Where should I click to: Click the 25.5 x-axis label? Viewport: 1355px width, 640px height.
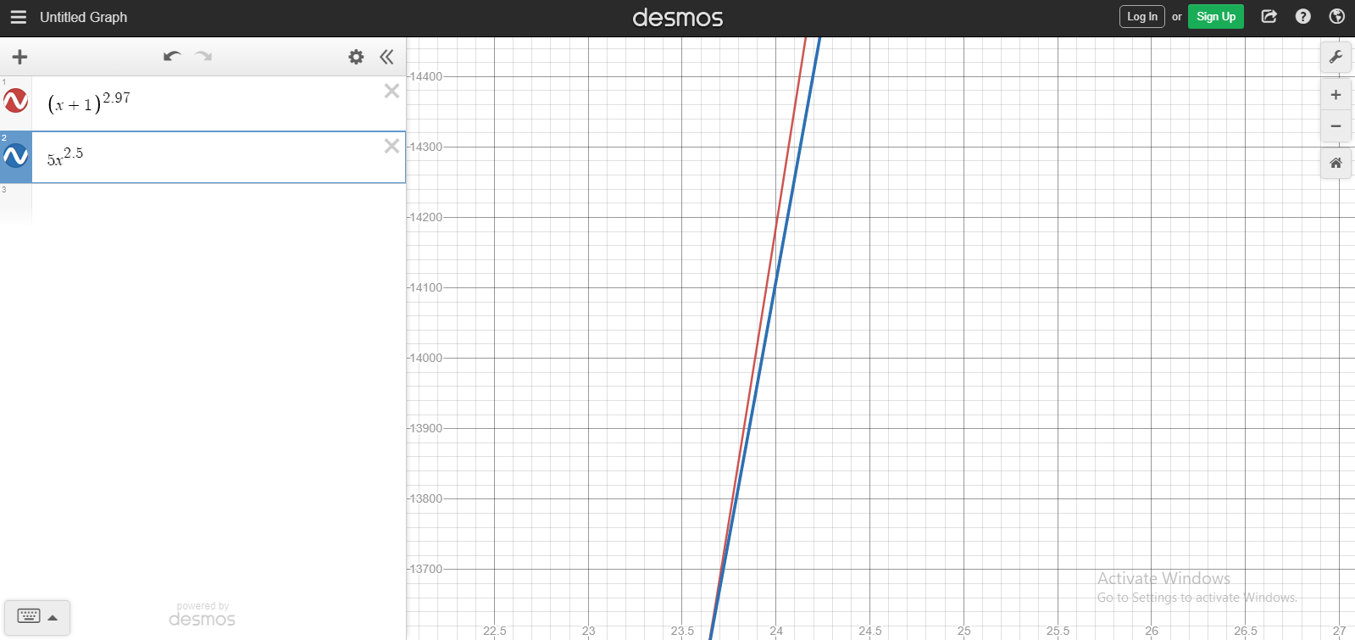click(x=1058, y=631)
